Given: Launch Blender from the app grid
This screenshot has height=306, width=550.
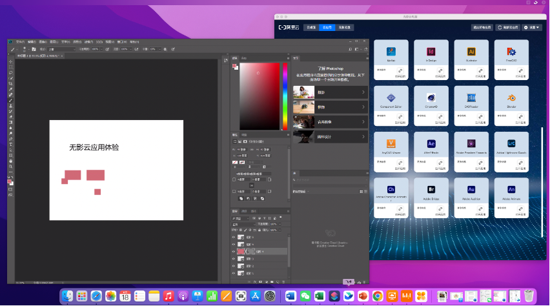Looking at the screenshot, I should click(511, 98).
